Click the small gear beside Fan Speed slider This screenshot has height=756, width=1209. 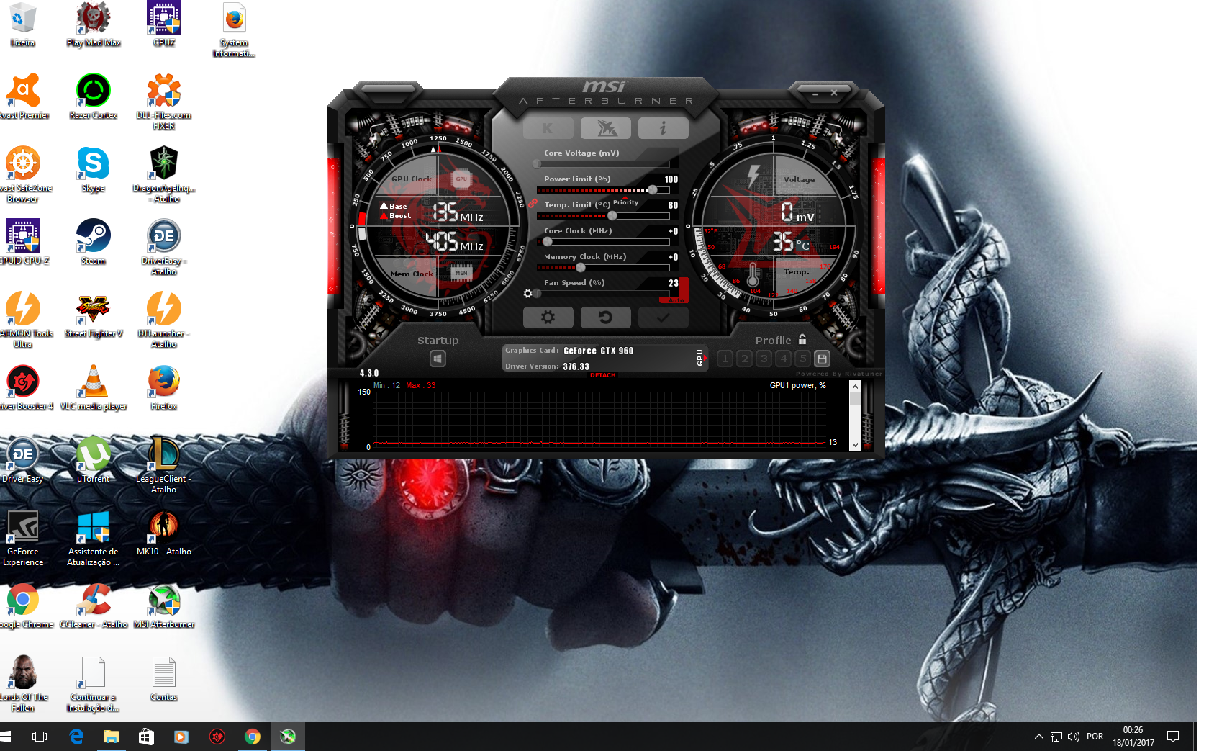pos(527,294)
